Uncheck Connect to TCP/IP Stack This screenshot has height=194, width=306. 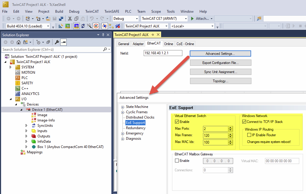(244, 122)
